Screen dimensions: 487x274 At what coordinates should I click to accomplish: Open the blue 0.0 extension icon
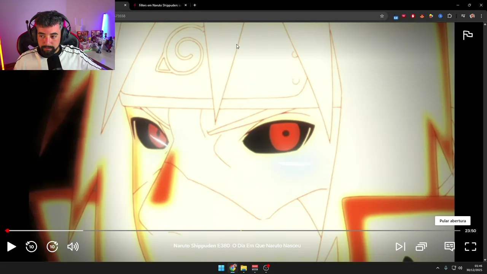click(396, 16)
